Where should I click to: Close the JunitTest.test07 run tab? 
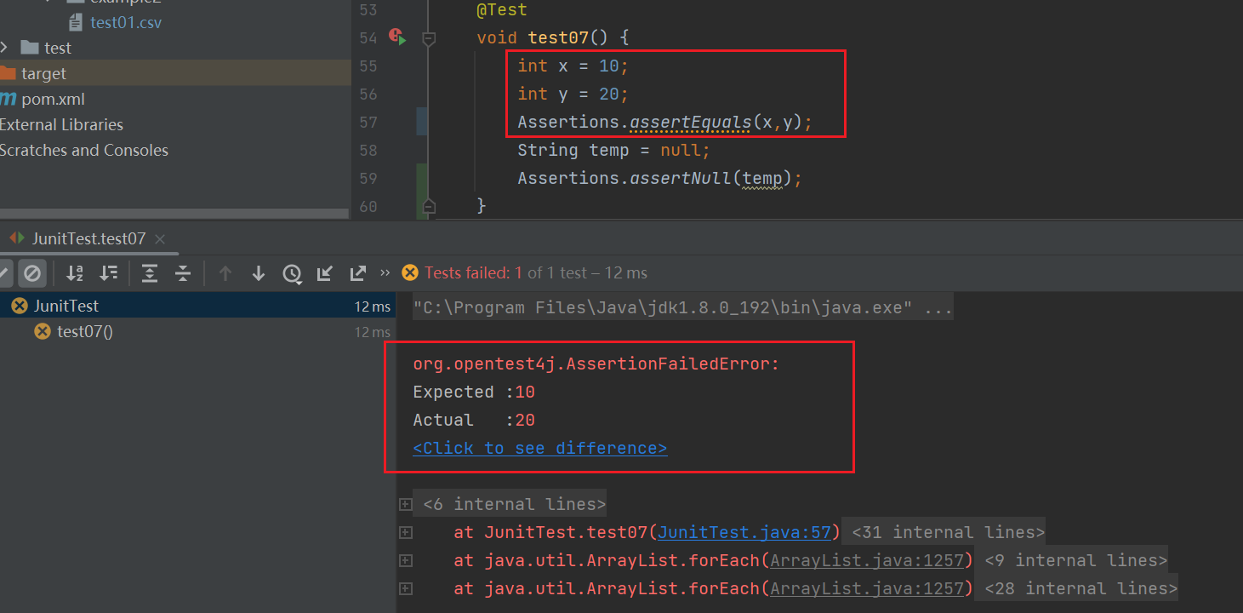(160, 239)
